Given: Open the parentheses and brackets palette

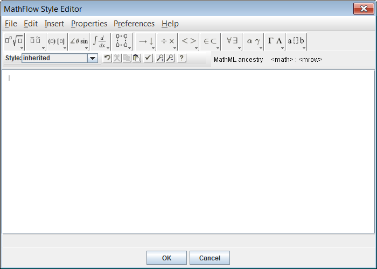Looking at the screenshot, I should (57, 41).
